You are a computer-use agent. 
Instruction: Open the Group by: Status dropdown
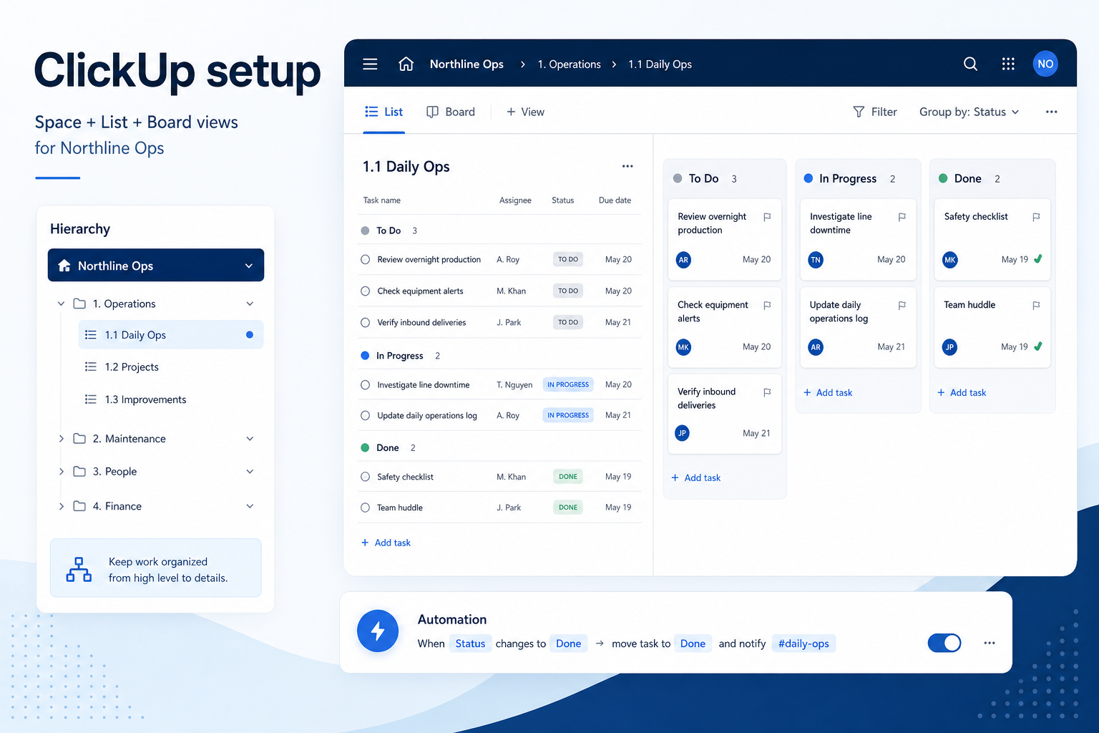(x=969, y=112)
